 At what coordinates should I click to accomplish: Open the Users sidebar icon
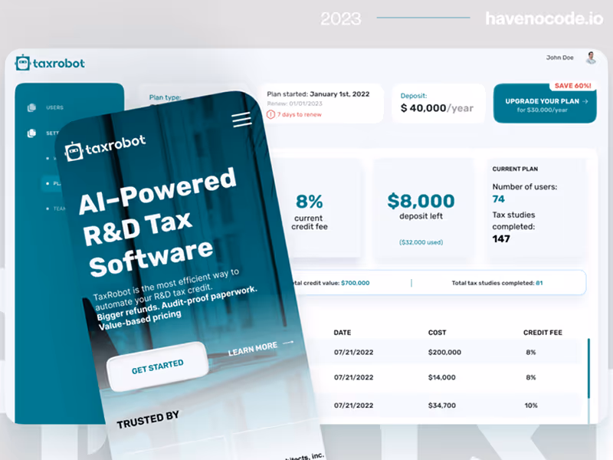tap(31, 107)
